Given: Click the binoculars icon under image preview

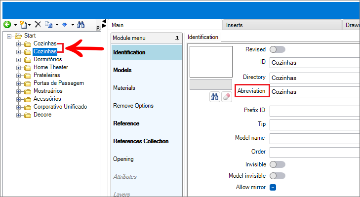Looking at the screenshot, I should 215,97.
